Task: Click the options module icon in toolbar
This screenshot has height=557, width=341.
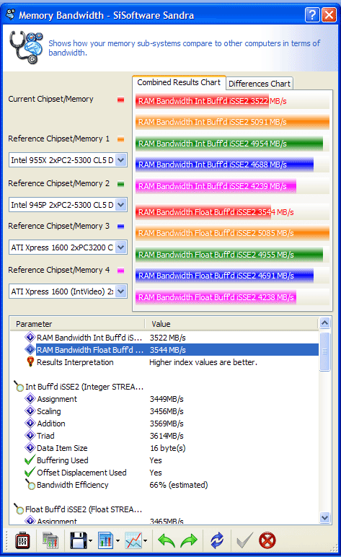Action: tap(22, 540)
